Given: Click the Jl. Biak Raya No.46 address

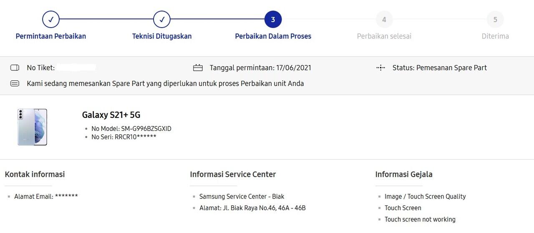Looking at the screenshot, I should [252, 208].
